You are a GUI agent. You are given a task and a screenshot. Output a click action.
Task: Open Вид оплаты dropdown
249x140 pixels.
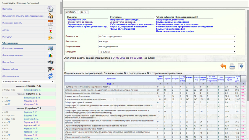point(167,42)
